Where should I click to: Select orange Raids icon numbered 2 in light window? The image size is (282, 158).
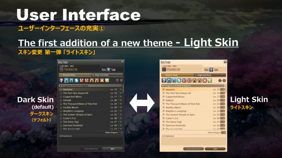[200, 80]
